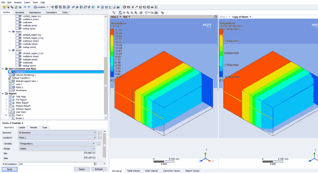Switch to the Expressions tab
Image resolution: width=318 pixels, height=173 pixels.
(35, 12)
